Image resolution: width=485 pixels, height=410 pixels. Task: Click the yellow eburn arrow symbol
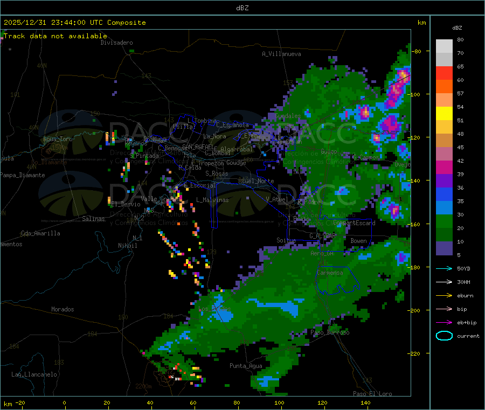click(444, 296)
